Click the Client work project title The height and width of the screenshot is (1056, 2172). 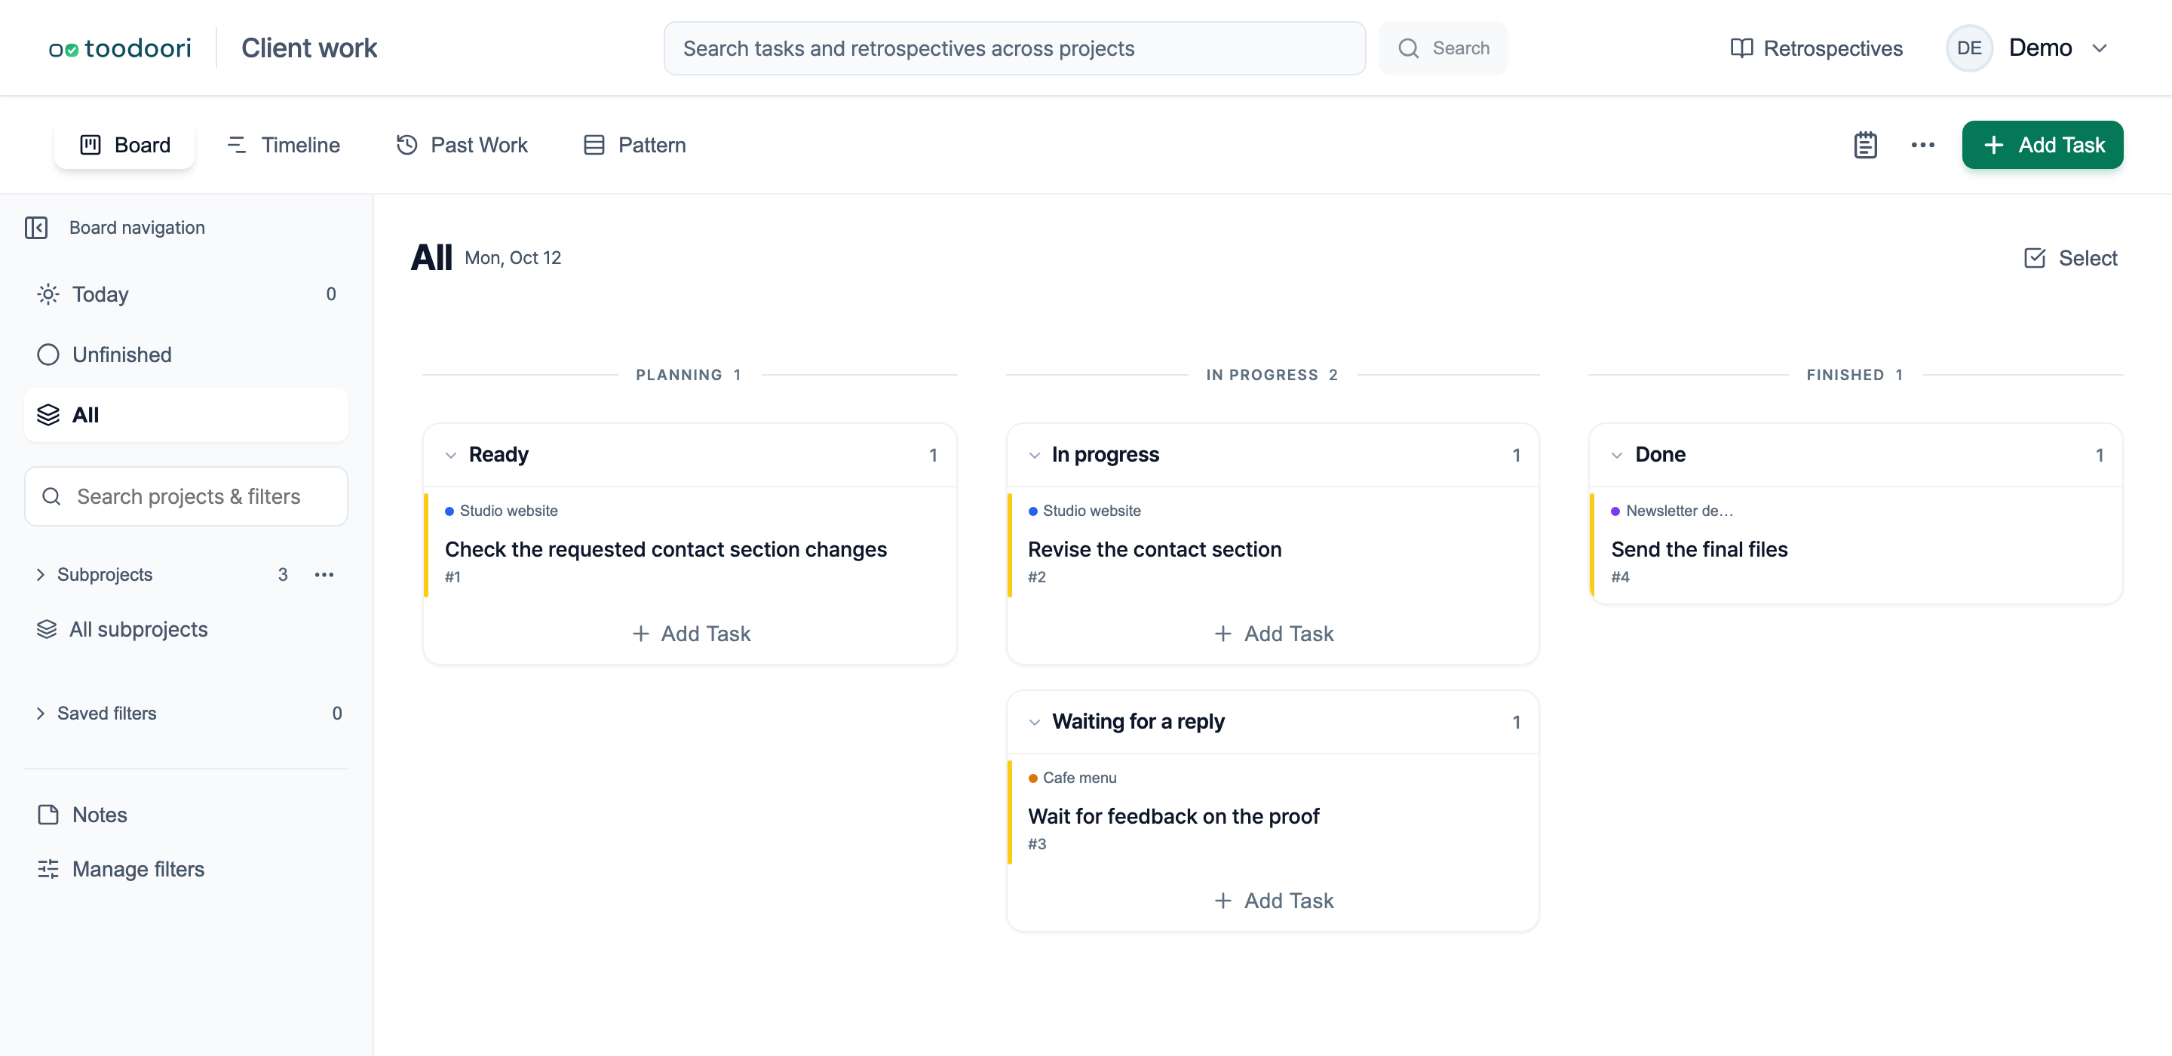[x=308, y=48]
